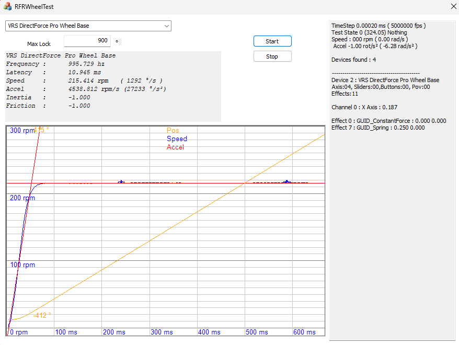Click the 100 ms time axis label
459x345 pixels.
pyautogui.click(x=66, y=332)
